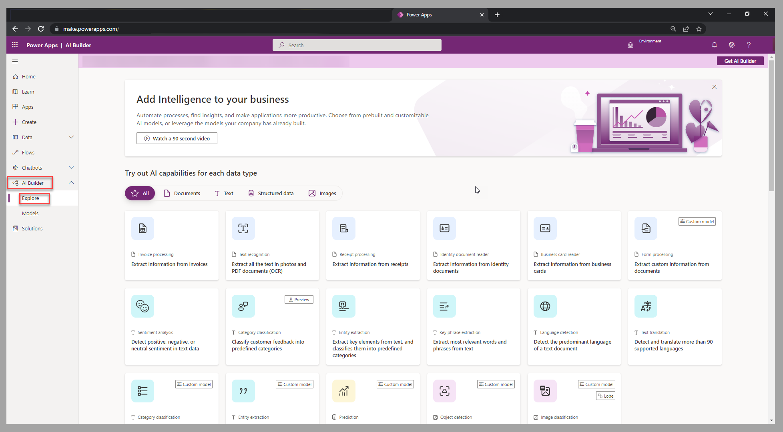Open notifications bell
The width and height of the screenshot is (783, 432).
pos(715,45)
